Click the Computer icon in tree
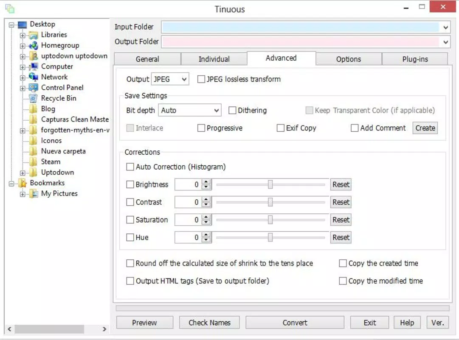The width and height of the screenshot is (459, 340). click(x=34, y=67)
